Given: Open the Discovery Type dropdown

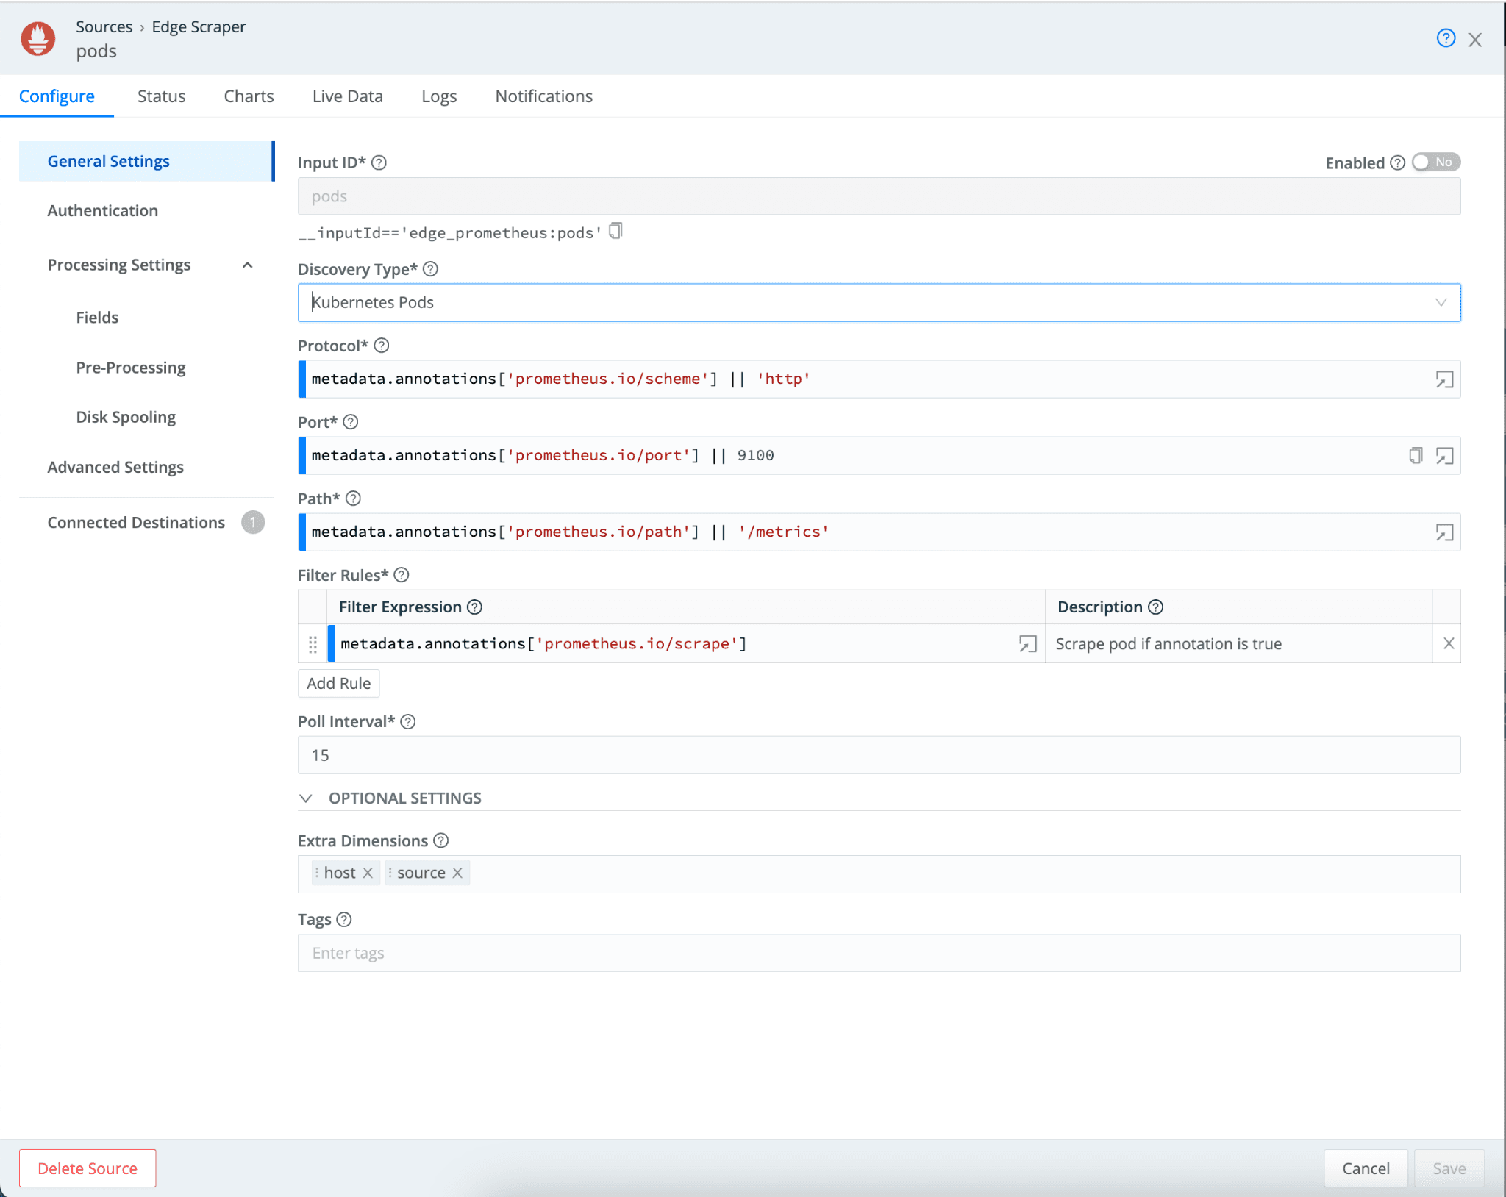Looking at the screenshot, I should click(x=879, y=302).
